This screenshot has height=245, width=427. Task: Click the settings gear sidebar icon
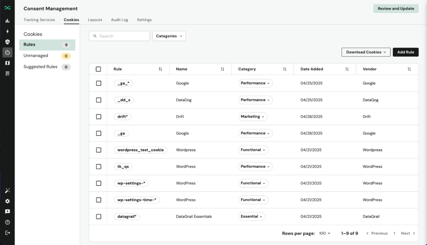pos(7,201)
